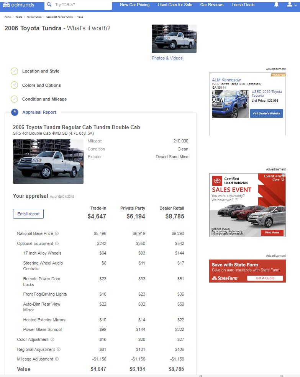This screenshot has width=300, height=377.
Task: Click Visit Dealer's Website button
Action: point(266,114)
